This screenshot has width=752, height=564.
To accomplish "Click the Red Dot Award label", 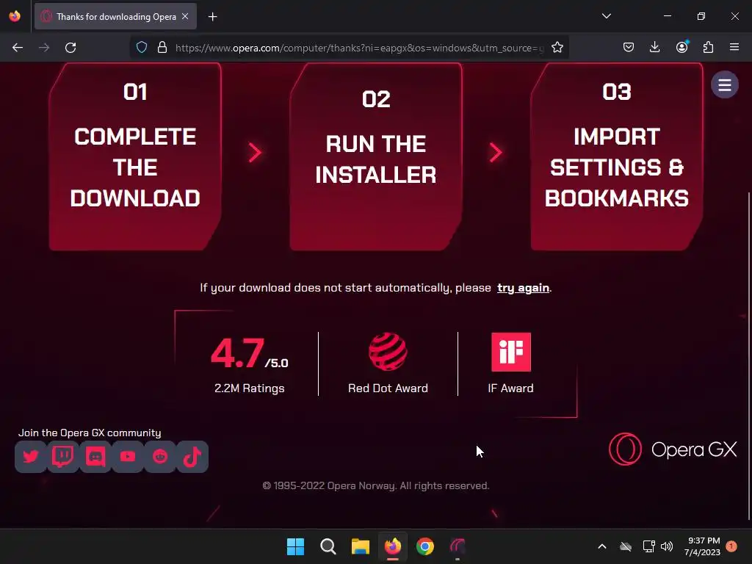I will [x=388, y=388].
